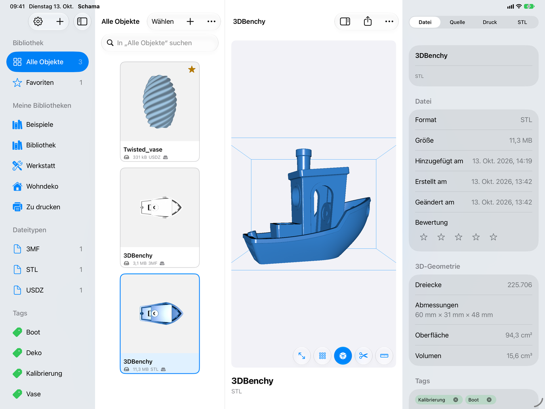The width and height of the screenshot is (545, 409).
Task: Open the more options menu in Alle Objekte
Action: [212, 21]
